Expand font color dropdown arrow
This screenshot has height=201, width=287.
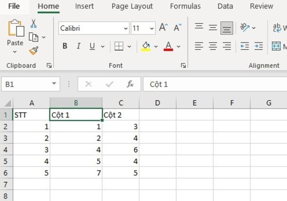tap(178, 46)
